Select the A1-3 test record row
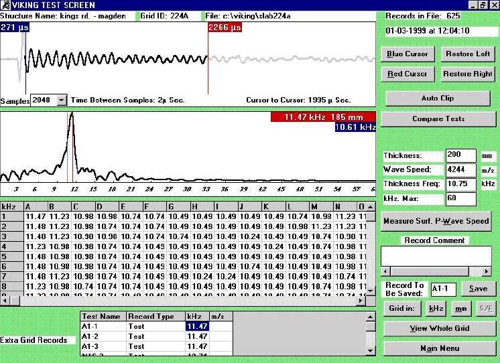This screenshot has width=500, height=363. click(x=156, y=346)
